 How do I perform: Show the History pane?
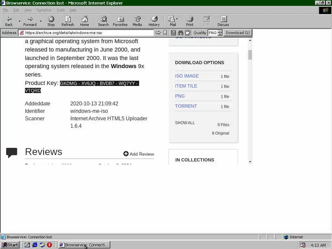click(x=154, y=21)
